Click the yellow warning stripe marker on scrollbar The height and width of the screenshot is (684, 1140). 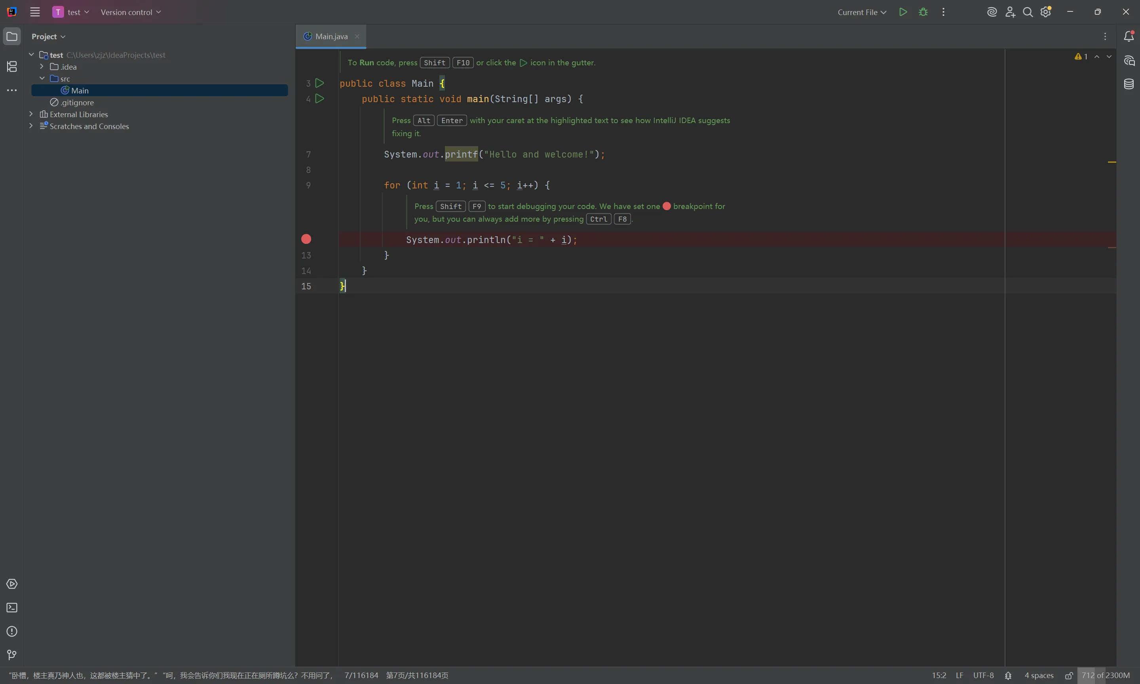[1112, 162]
